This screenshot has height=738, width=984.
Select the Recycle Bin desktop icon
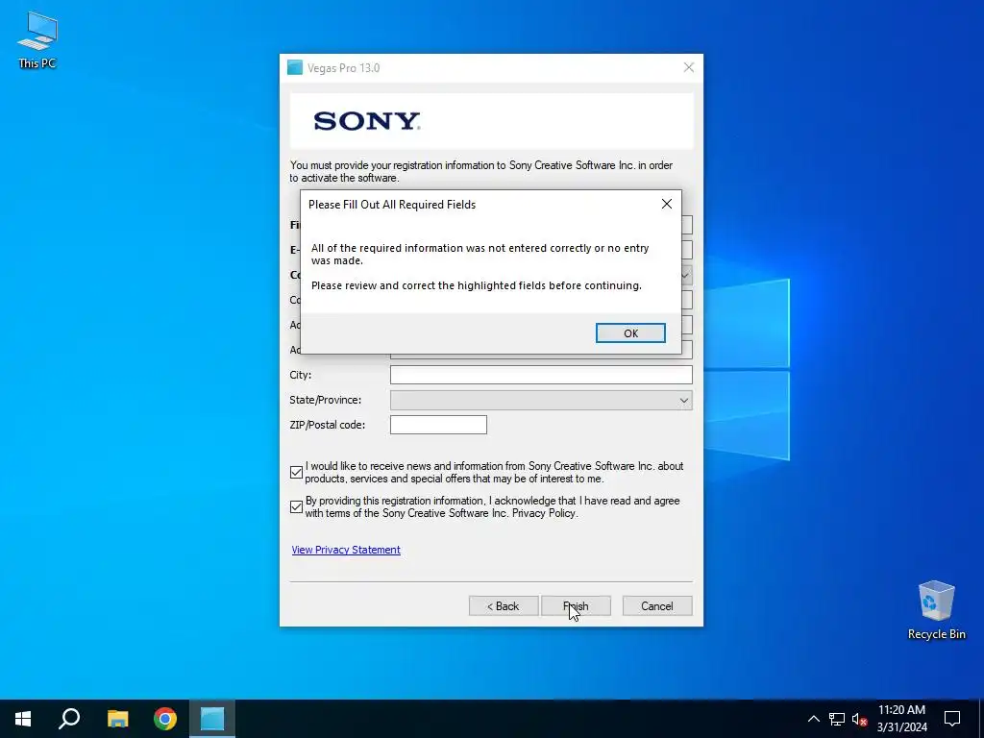[936, 610]
